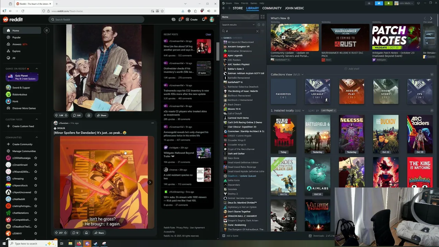Screen dimensions: 439x247
Task: Favorite r/2000sNostalgia with its star
Action: pyautogui.click(x=36, y=158)
